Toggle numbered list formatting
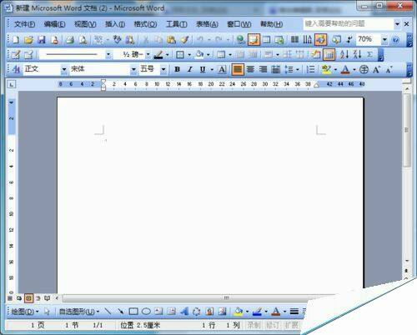The image size is (417, 335). [x=310, y=69]
